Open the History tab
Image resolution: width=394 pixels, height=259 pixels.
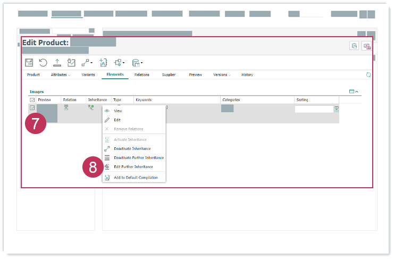[x=247, y=75]
